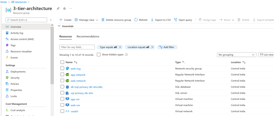Open the more options ellipsis next to title
This screenshot has width=274, height=116.
pos(71,8)
